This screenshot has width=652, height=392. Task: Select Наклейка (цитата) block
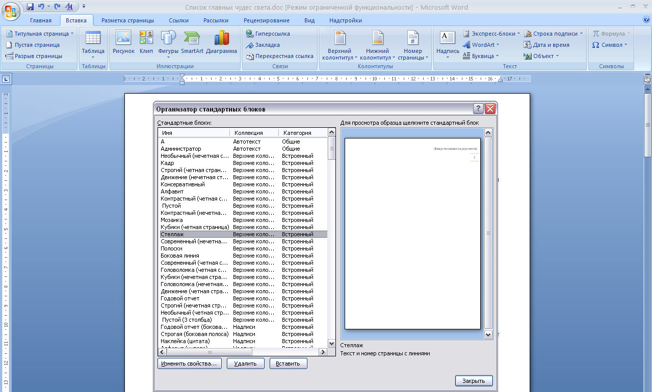coord(243,341)
